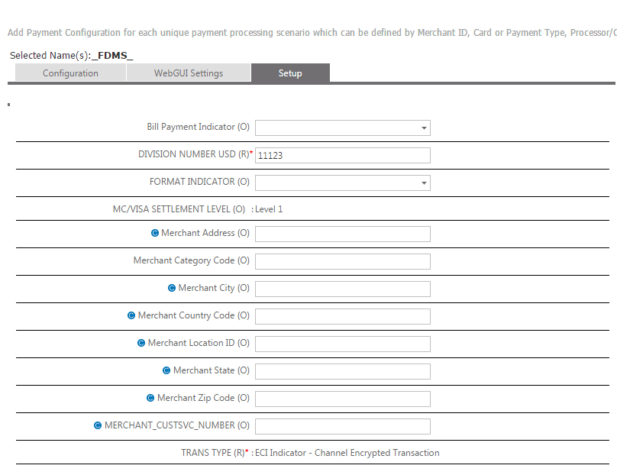Click the Merchant City text box
Image resolution: width=617 pixels, height=475 pixels.
coord(342,289)
